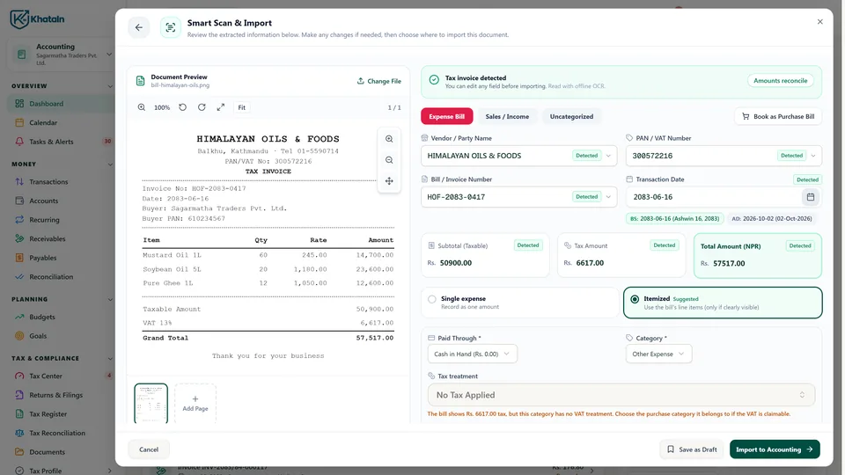This screenshot has height=475, width=845.
Task: Go back using the arrow button
Action: (x=139, y=27)
